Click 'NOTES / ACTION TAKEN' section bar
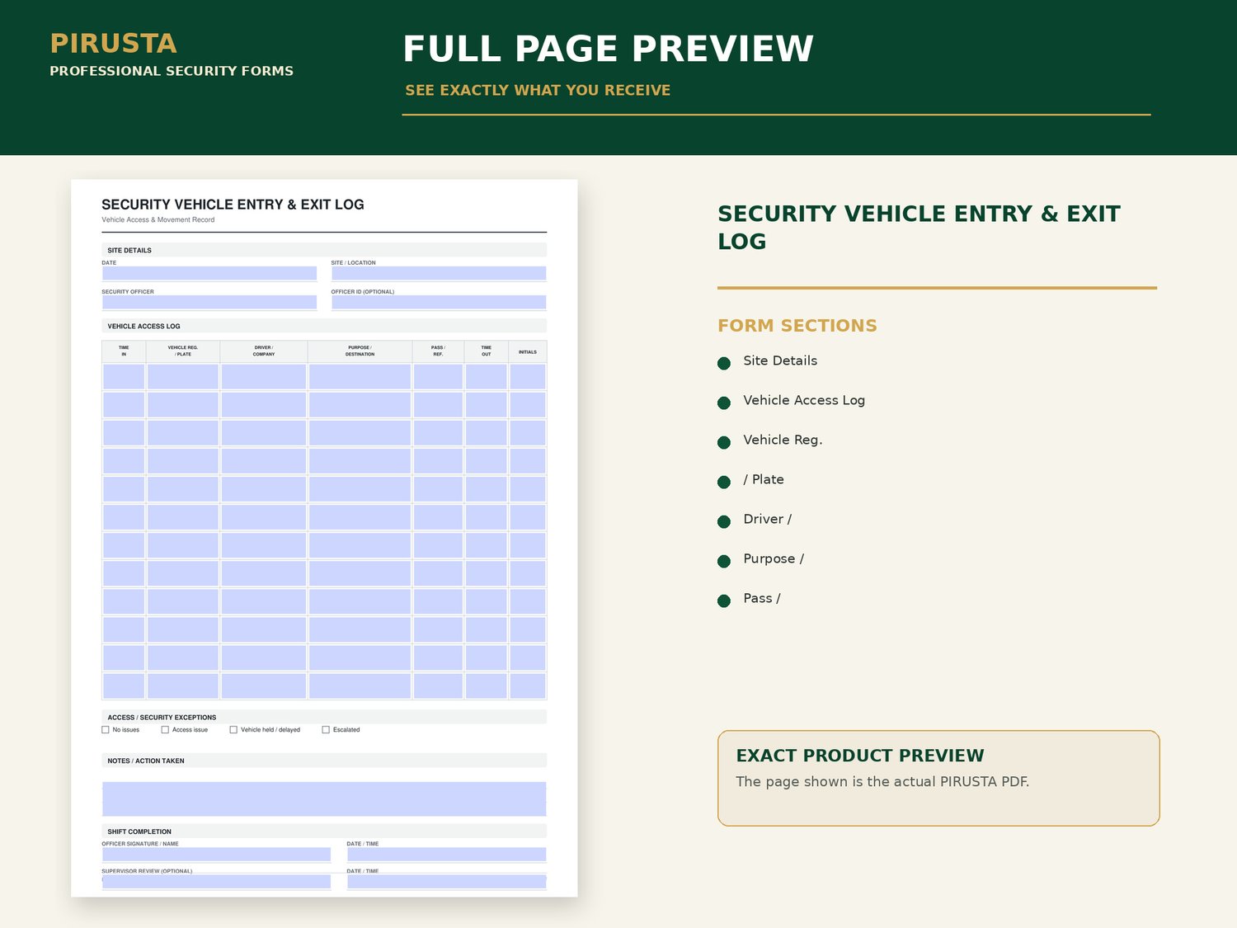Image resolution: width=1237 pixels, height=928 pixels. pyautogui.click(x=324, y=761)
